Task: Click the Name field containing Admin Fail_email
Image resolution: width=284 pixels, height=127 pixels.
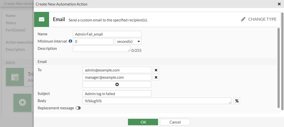Action: click(x=107, y=34)
